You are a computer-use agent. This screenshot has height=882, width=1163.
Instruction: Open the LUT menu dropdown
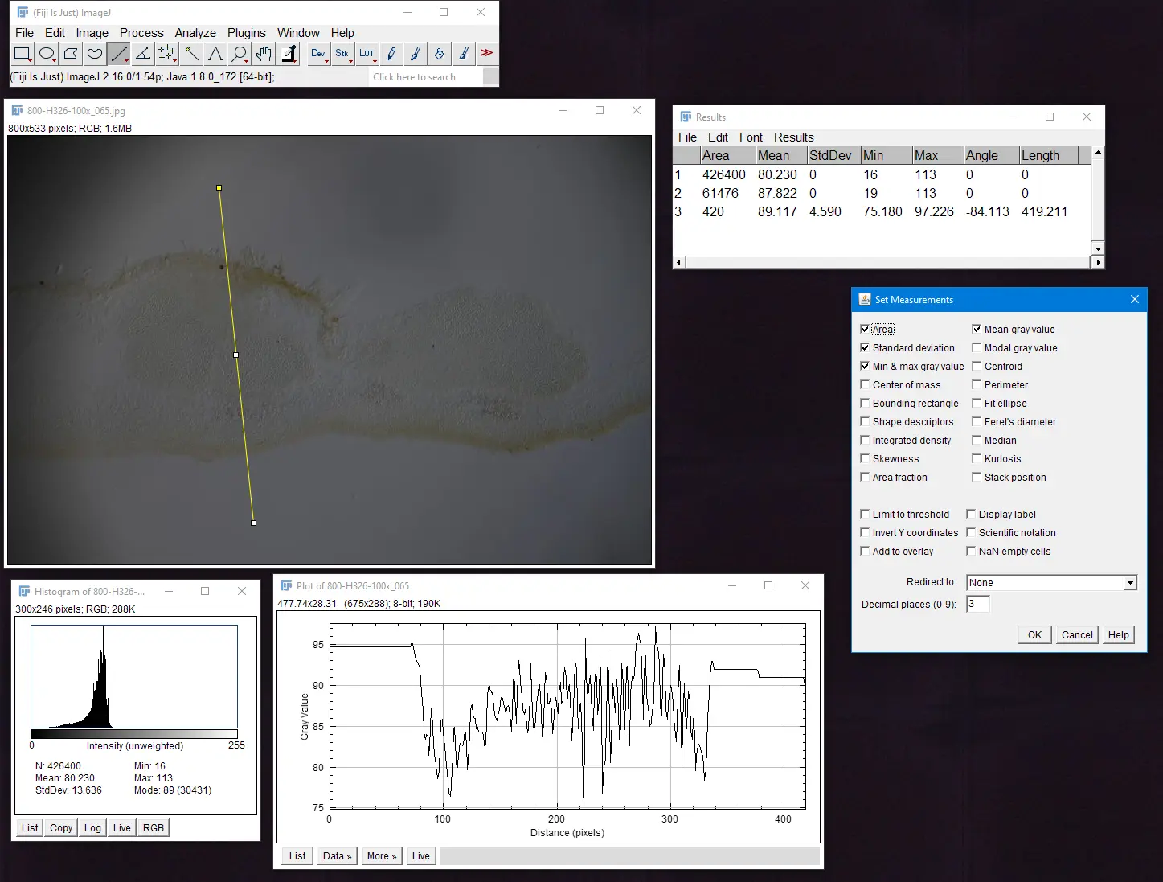point(367,54)
